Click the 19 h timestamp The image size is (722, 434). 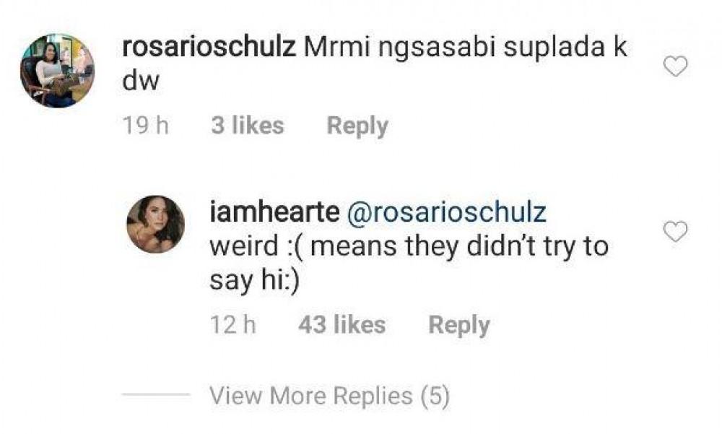pos(145,126)
